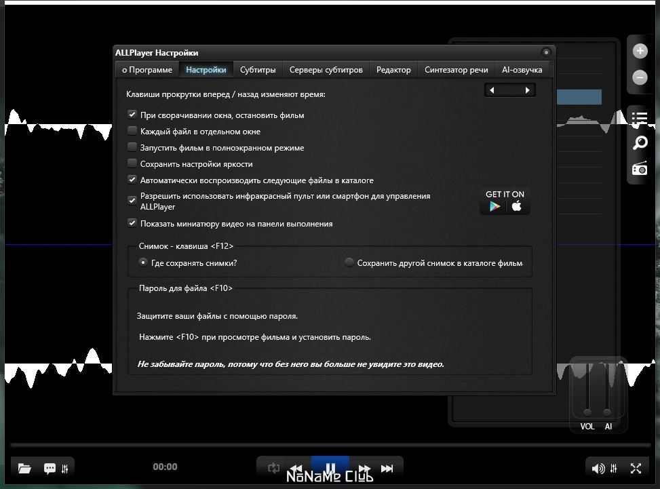
Task: Switch to the 'Субтитры' tab
Action: (x=258, y=70)
